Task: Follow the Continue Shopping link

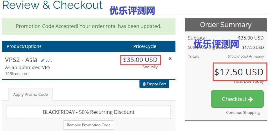Action: (243, 113)
